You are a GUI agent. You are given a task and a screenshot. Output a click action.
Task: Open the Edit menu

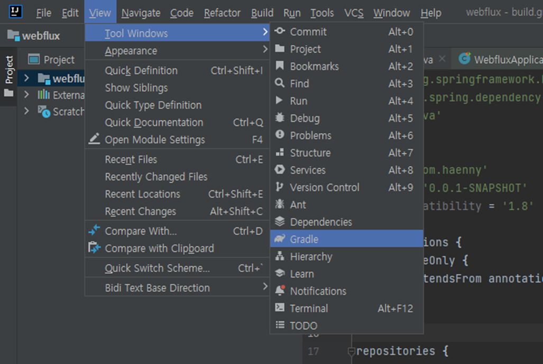pyautogui.click(x=70, y=13)
